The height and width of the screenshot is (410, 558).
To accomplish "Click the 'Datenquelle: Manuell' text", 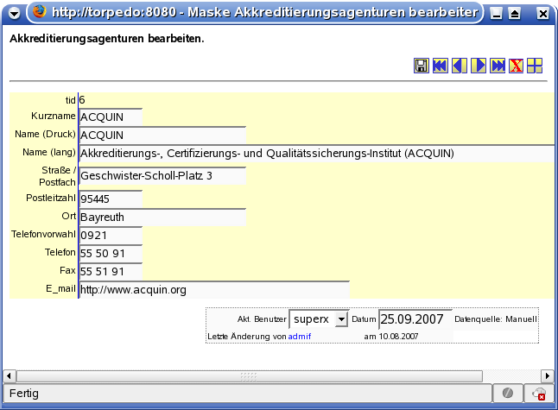I will coord(496,319).
